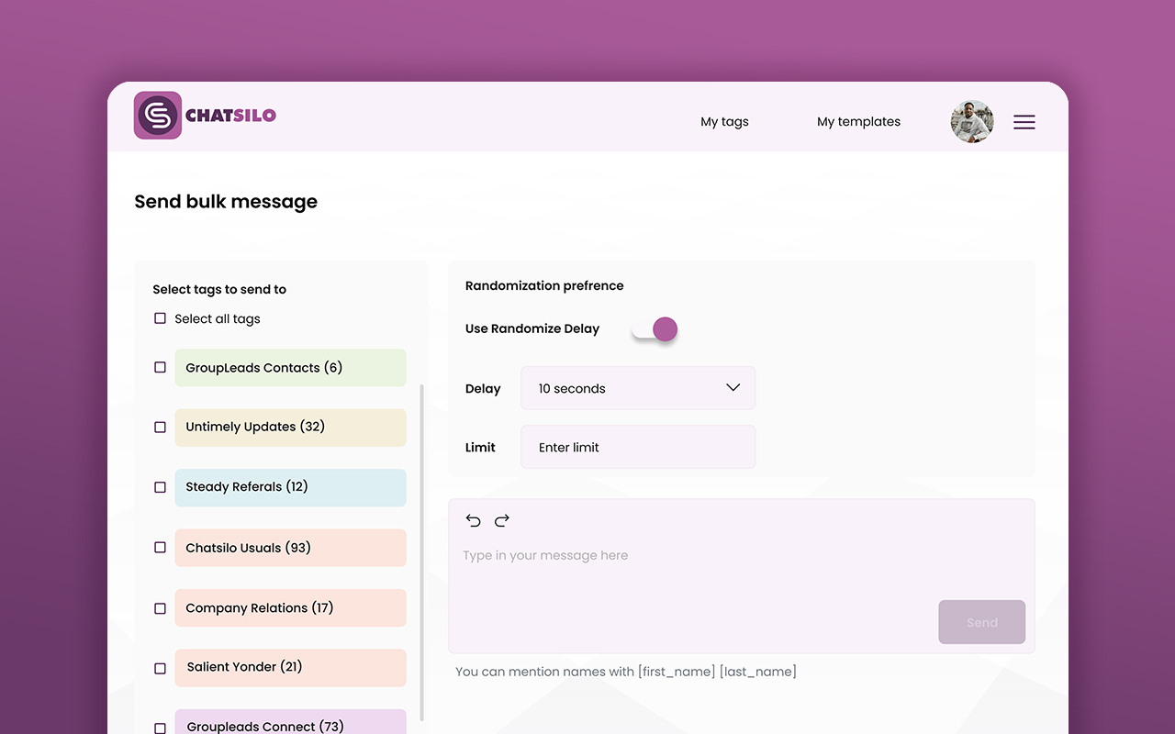Screen dimensions: 1175x734
Task: Click the mention names hint text
Action: pyautogui.click(x=626, y=672)
